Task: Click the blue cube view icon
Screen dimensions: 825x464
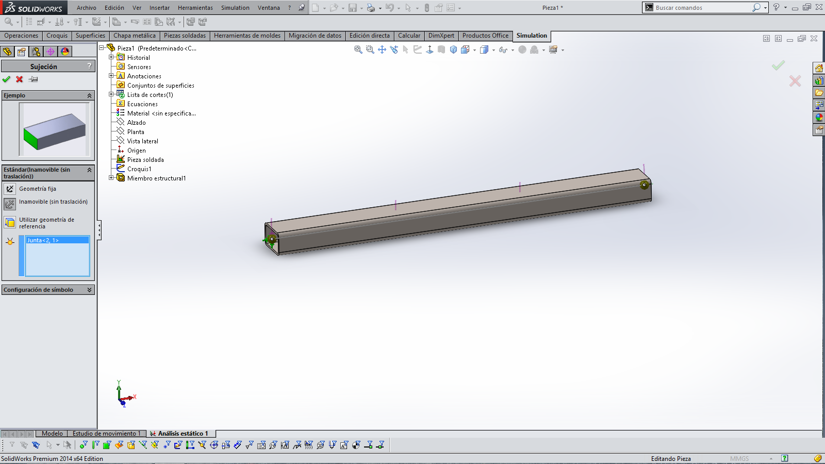Action: 453,49
